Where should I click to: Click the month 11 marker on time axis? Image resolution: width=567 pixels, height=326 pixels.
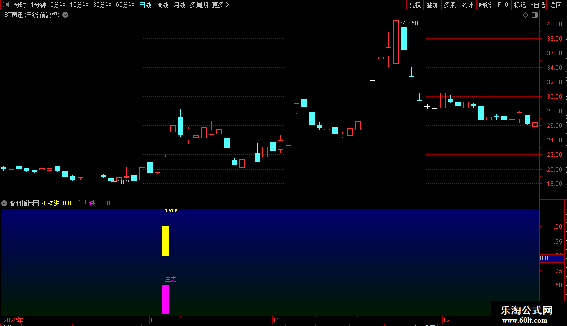click(x=276, y=320)
